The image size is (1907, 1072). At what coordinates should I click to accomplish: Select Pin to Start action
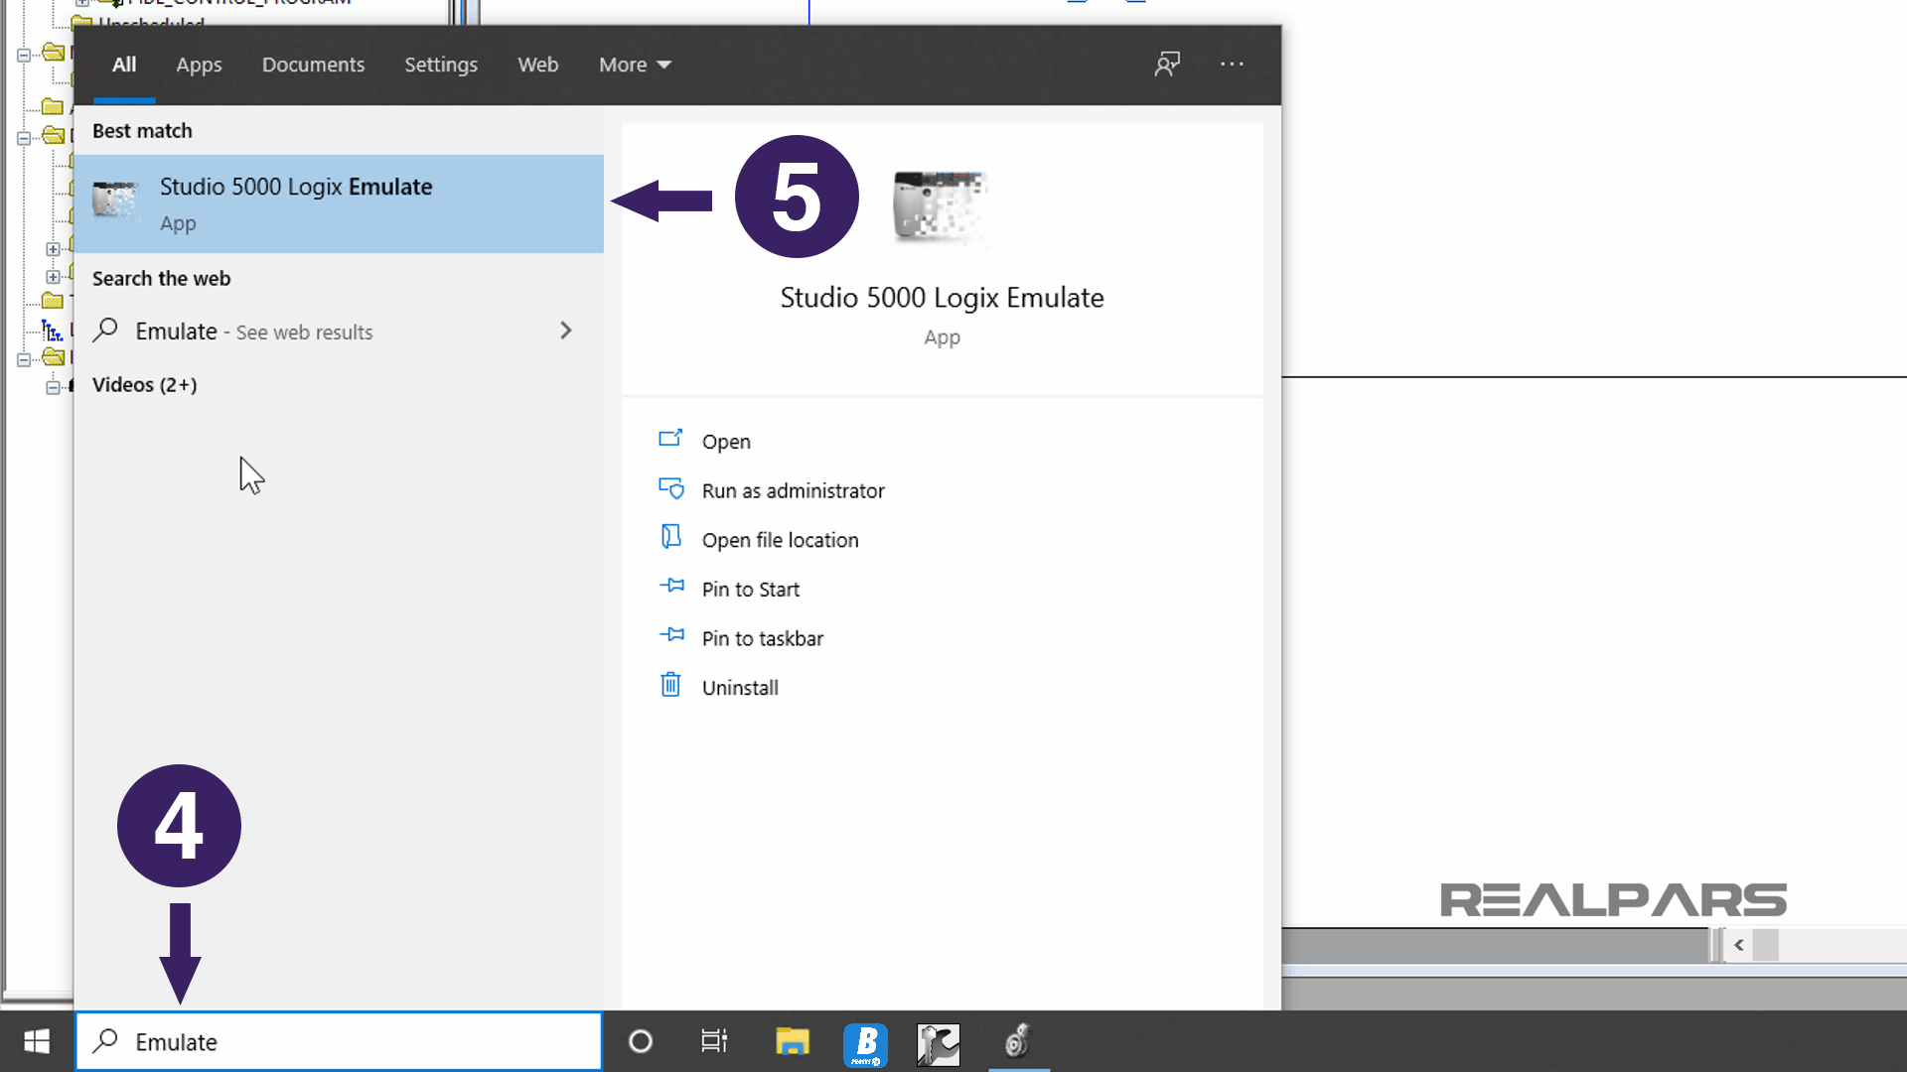[x=750, y=590]
